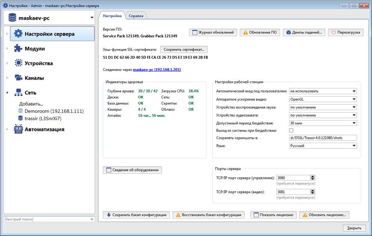
Task: Increase the TCP/IP management port value
Action: [x=313, y=176]
